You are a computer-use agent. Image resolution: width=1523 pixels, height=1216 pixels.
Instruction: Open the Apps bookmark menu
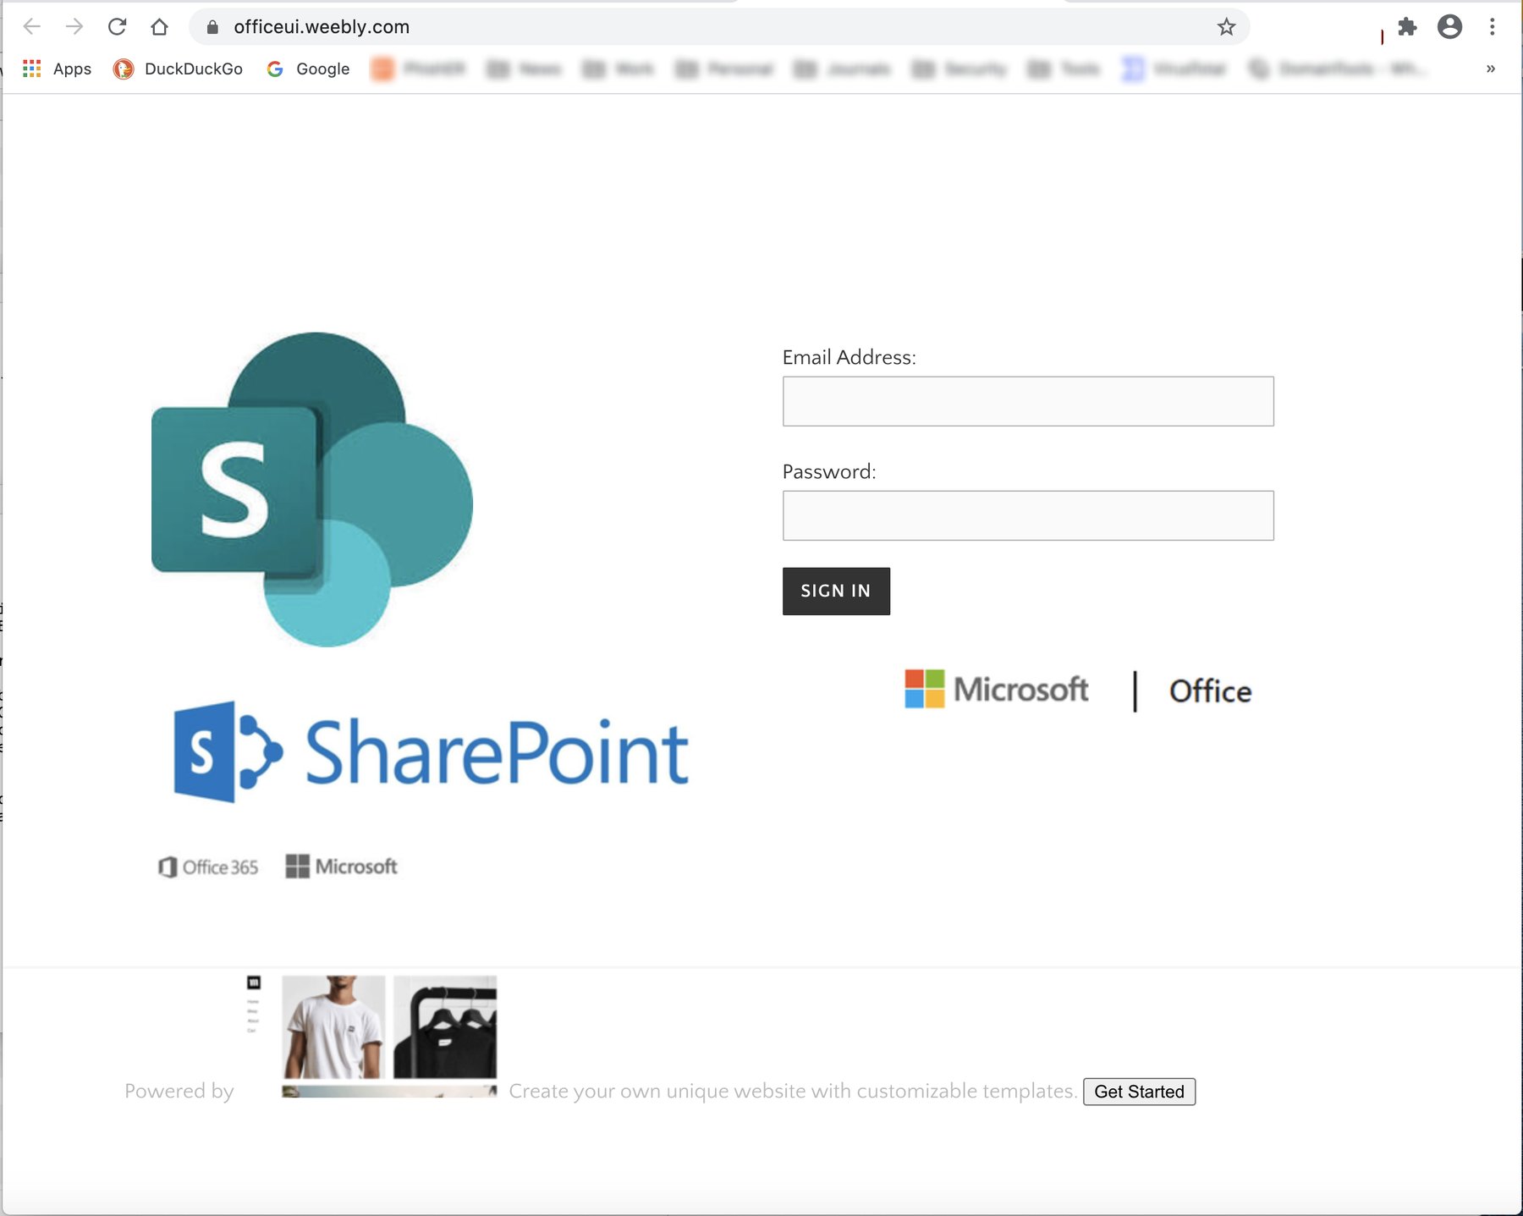pos(57,69)
